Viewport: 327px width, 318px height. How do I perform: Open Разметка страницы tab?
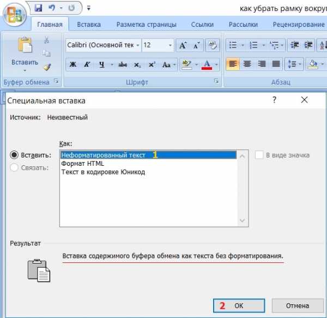click(146, 25)
